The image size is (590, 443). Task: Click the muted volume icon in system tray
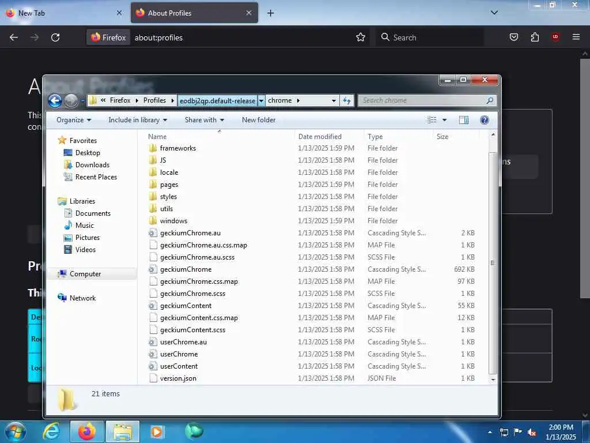pos(532,433)
